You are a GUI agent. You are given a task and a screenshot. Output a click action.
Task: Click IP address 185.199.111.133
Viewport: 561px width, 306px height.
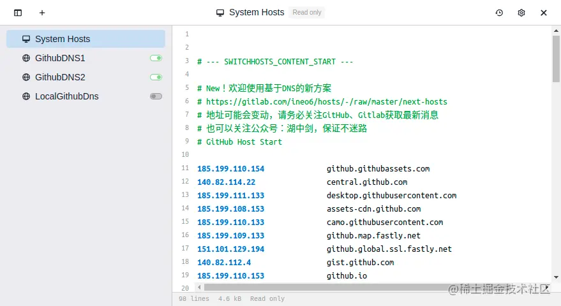(x=231, y=196)
